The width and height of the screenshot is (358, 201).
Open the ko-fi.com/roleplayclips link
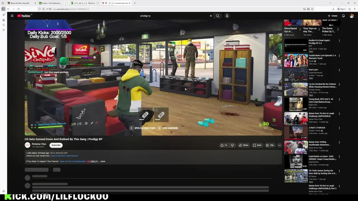(x=73, y=161)
